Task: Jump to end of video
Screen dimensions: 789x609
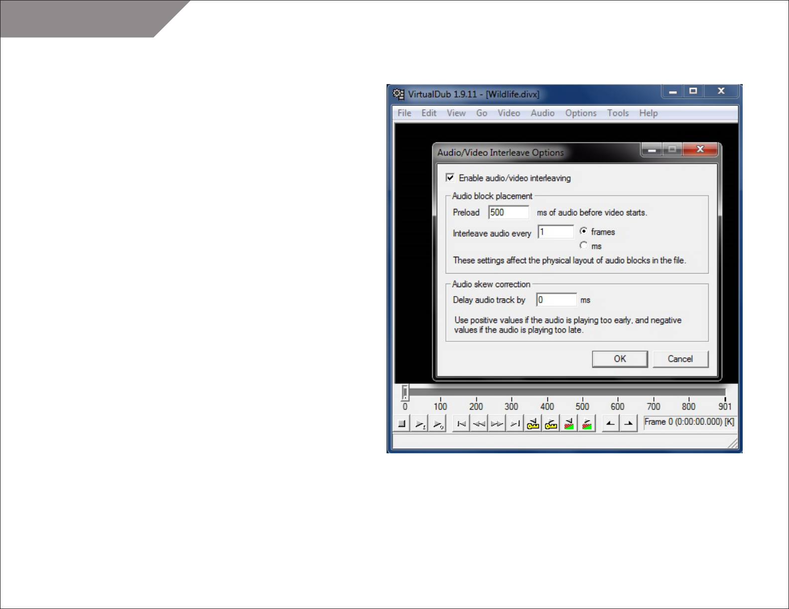Action: (515, 424)
